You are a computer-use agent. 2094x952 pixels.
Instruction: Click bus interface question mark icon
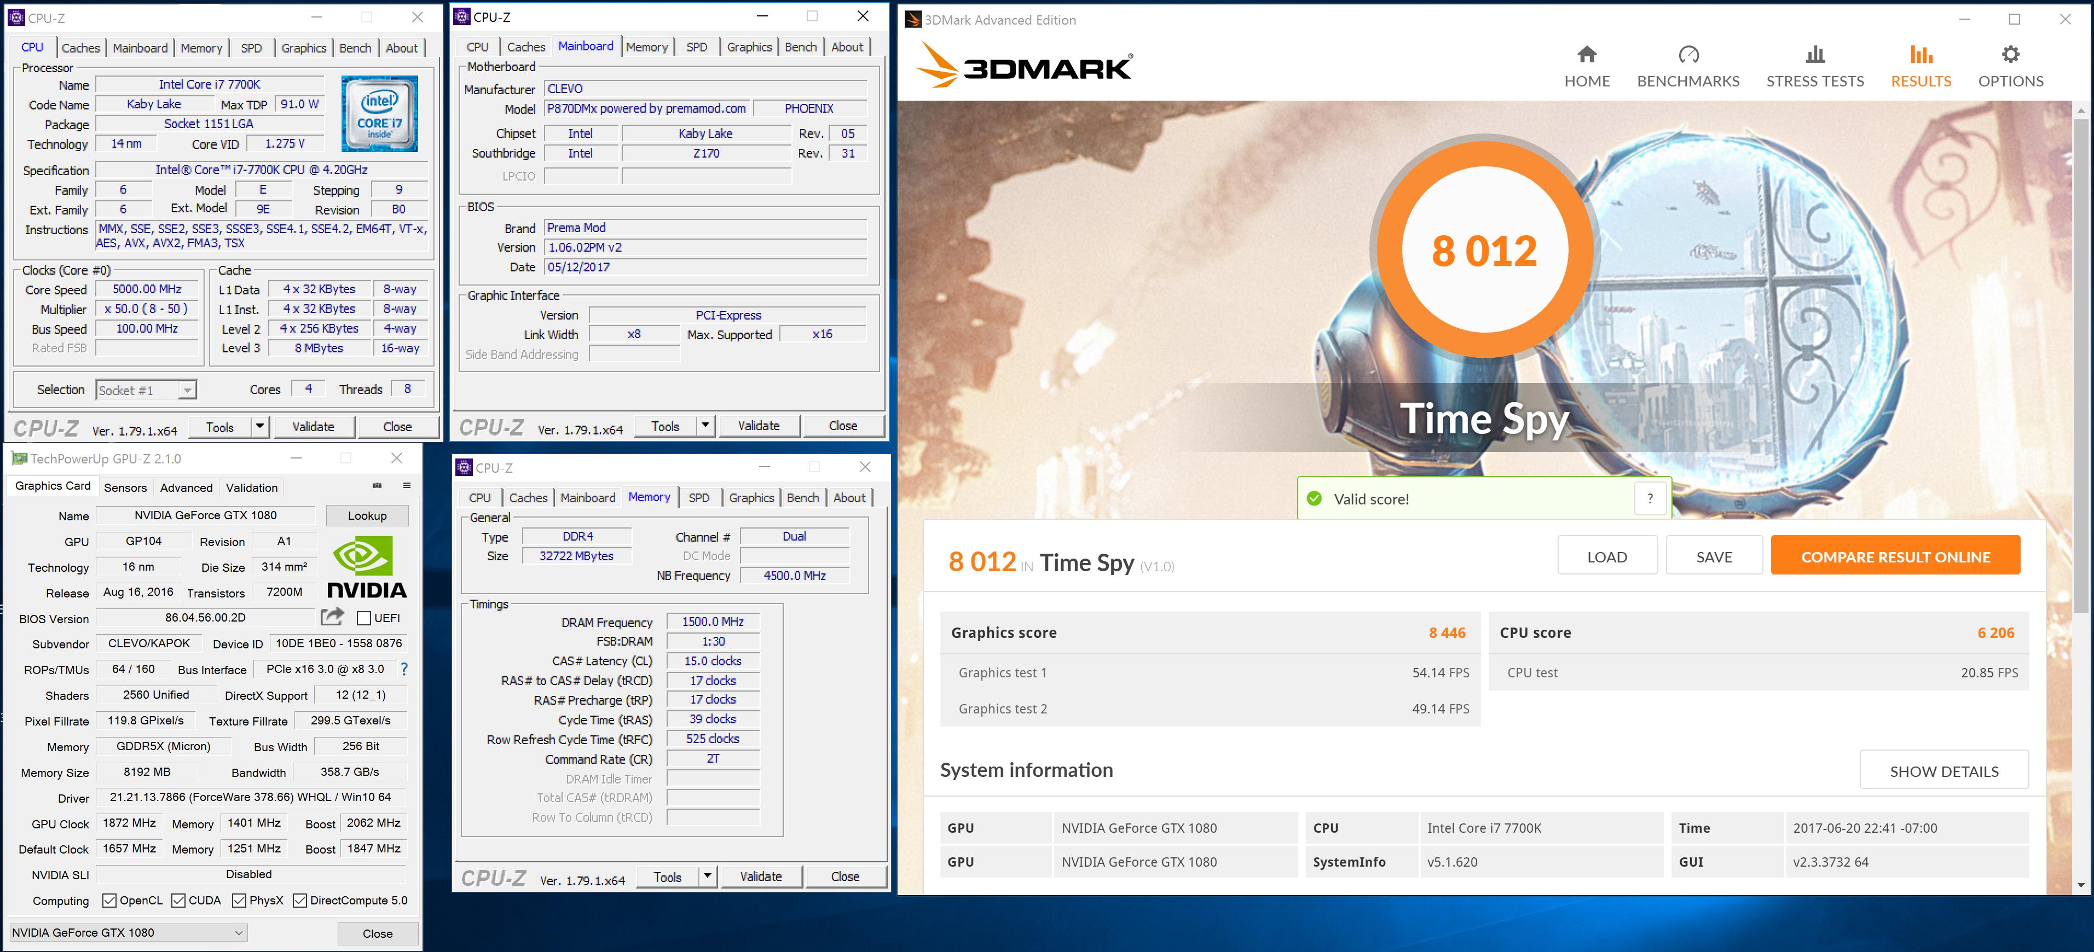[404, 669]
